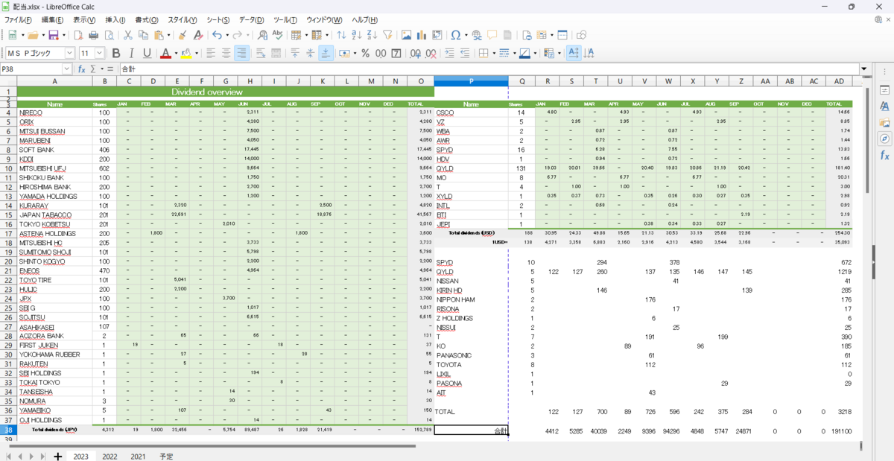
Task: Click the Copy icon
Action: [x=143, y=35]
